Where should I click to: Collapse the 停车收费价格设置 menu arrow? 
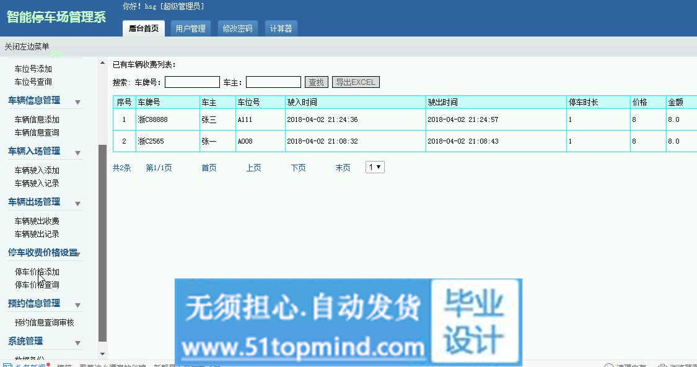[x=78, y=254]
